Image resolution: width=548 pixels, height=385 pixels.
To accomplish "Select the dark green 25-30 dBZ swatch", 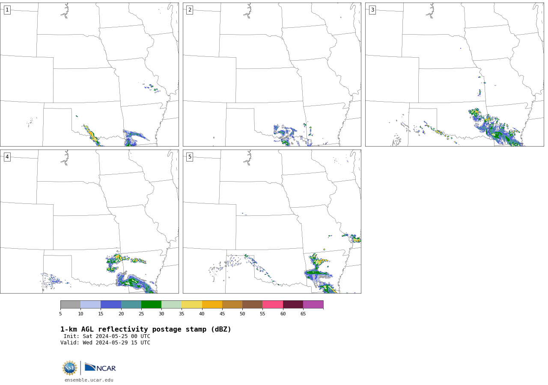I will pos(151,305).
